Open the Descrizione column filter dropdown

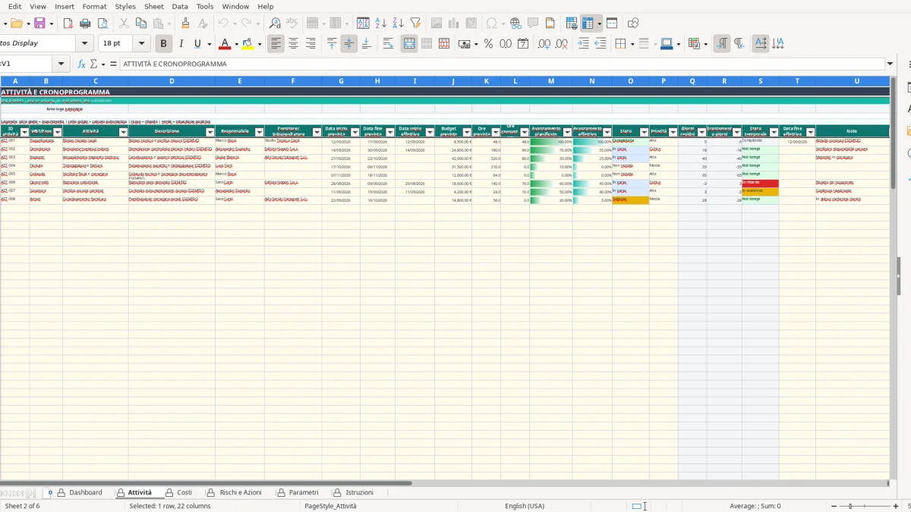210,132
